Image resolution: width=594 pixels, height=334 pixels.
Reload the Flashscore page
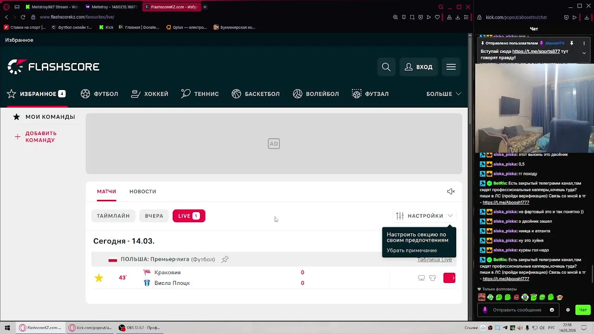tap(23, 17)
